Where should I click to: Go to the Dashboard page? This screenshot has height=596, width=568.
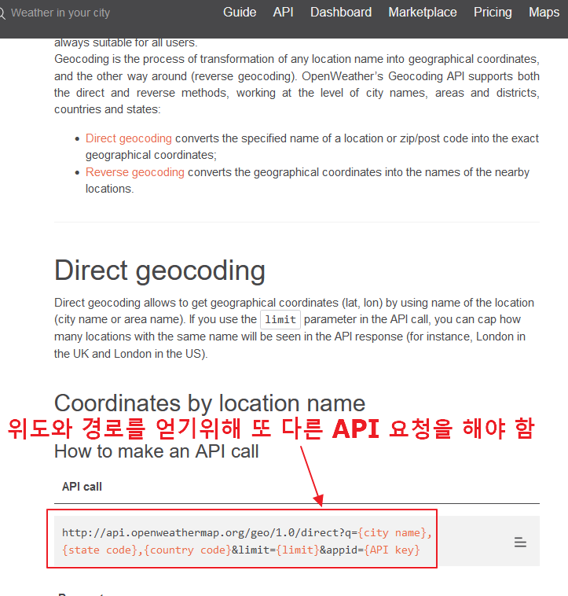pyautogui.click(x=341, y=12)
